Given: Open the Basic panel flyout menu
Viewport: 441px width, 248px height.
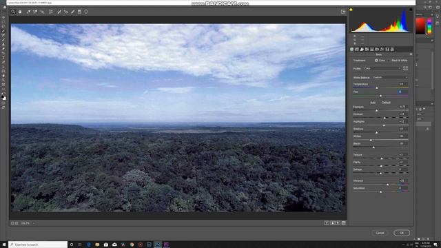Looking at the screenshot, I should pos(411,54).
